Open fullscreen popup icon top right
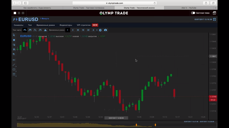The image size is (229, 128). pyautogui.click(x=215, y=13)
